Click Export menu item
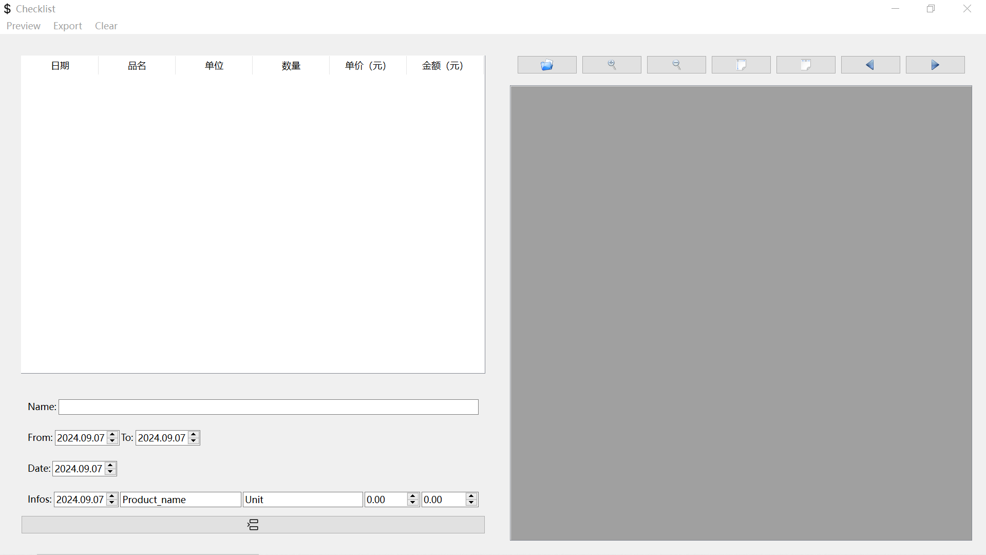This screenshot has height=555, width=986. pos(68,26)
